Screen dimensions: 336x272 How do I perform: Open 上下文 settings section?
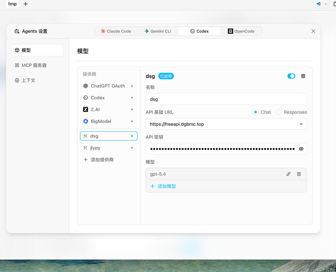coord(37,80)
